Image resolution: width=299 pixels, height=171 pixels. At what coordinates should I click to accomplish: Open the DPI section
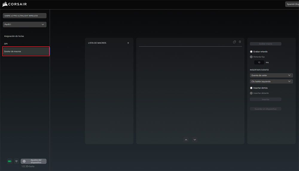(6, 44)
